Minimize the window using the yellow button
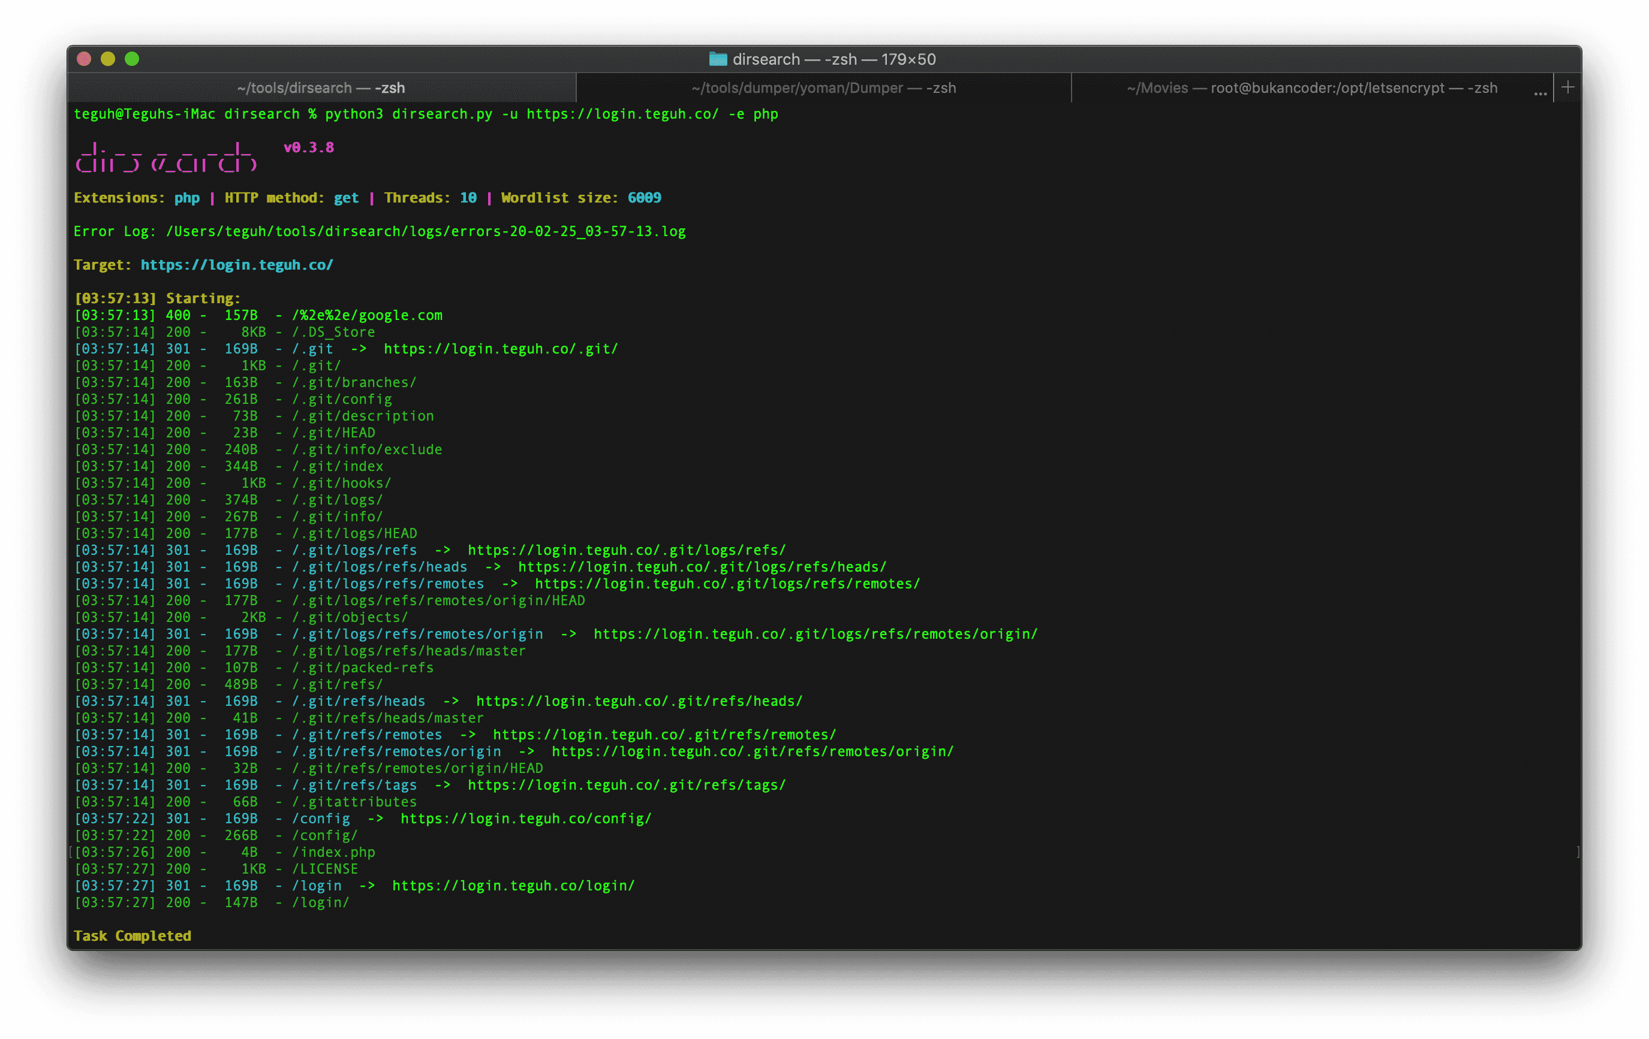1649x1039 pixels. [x=108, y=59]
